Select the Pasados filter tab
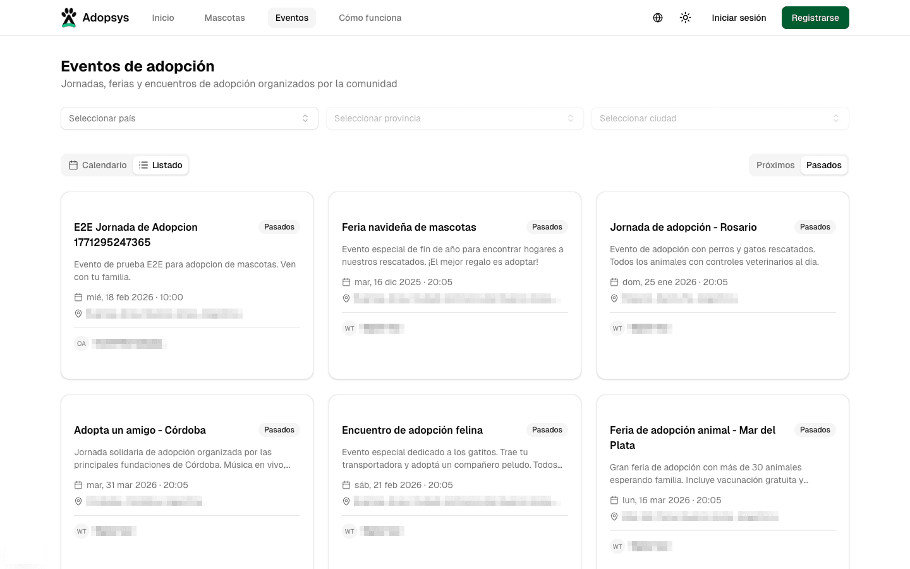910x569 pixels. [x=823, y=165]
